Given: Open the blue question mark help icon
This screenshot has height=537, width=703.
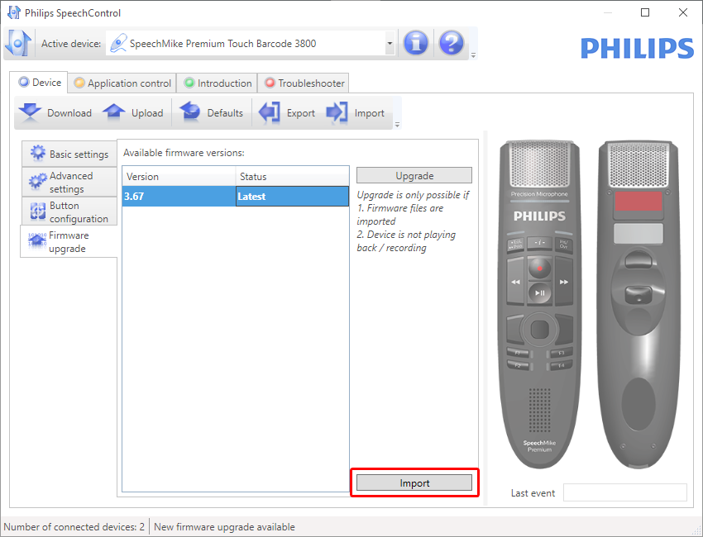Looking at the screenshot, I should 451,44.
